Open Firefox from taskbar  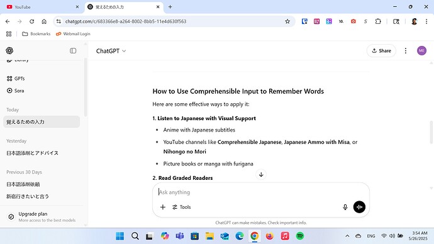click(x=269, y=236)
